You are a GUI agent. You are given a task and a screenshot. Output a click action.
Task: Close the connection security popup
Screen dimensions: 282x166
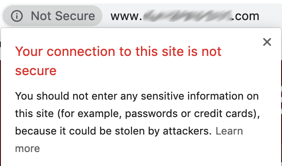[x=267, y=42]
